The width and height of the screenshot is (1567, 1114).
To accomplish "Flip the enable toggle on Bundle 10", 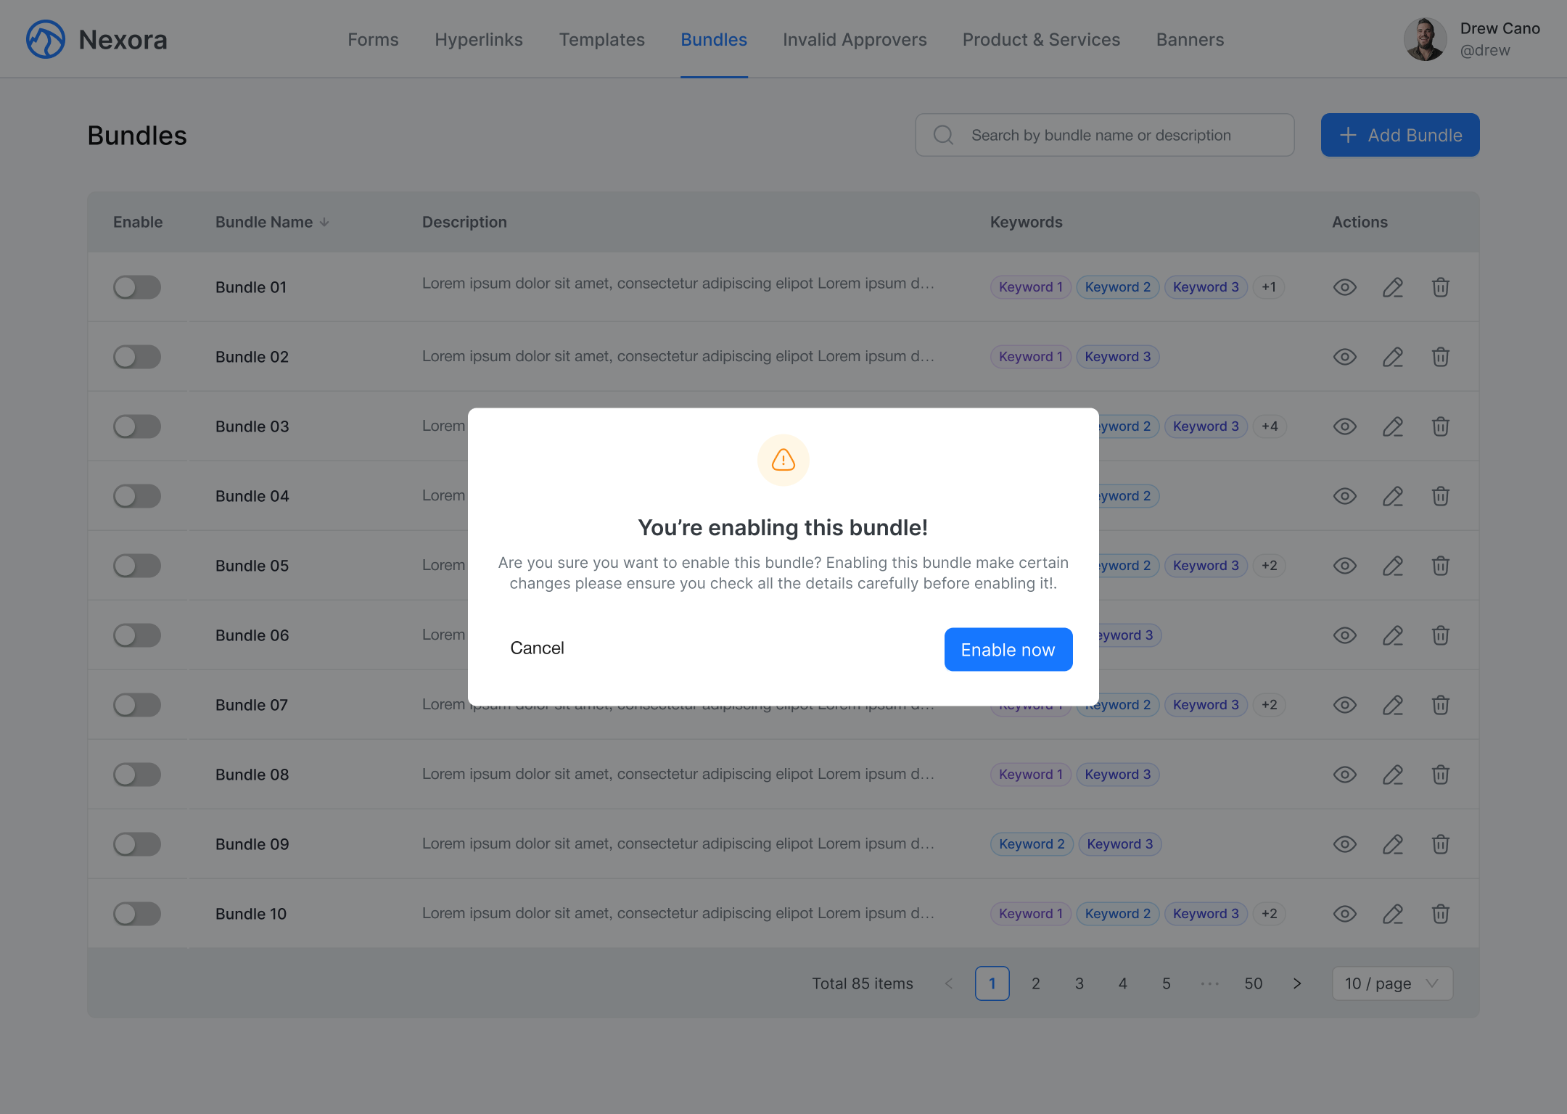I will coord(137,914).
